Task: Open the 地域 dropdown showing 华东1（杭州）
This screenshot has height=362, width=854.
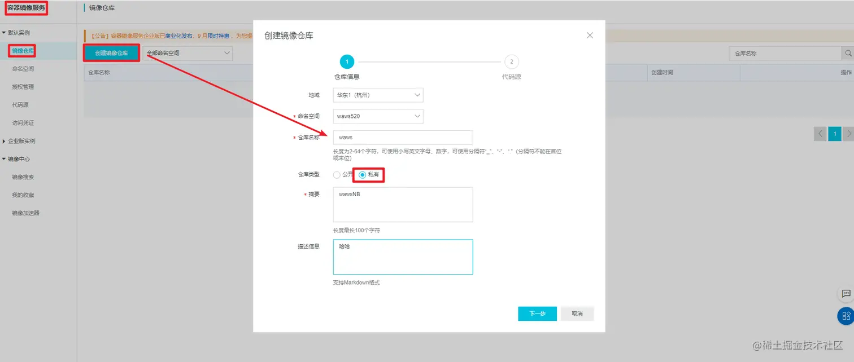Action: pos(378,95)
